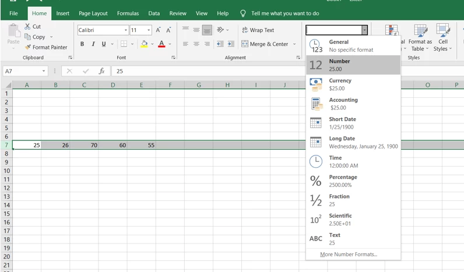464x272 pixels.
Task: Switch to the View tab
Action: point(202,13)
